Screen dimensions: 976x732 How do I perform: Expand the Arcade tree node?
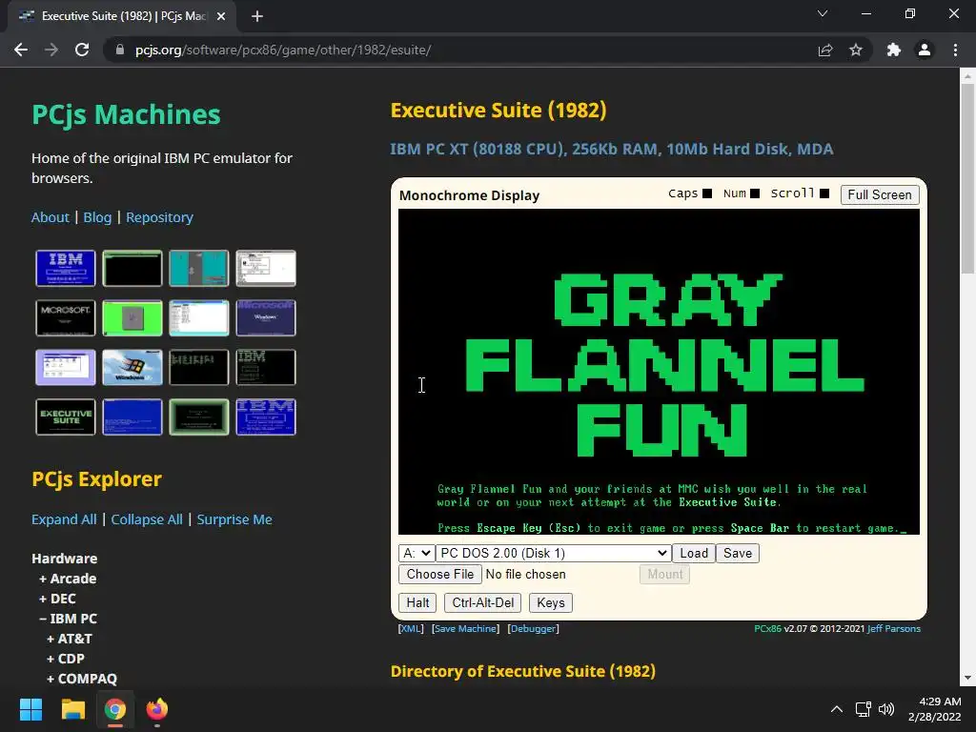(68, 579)
